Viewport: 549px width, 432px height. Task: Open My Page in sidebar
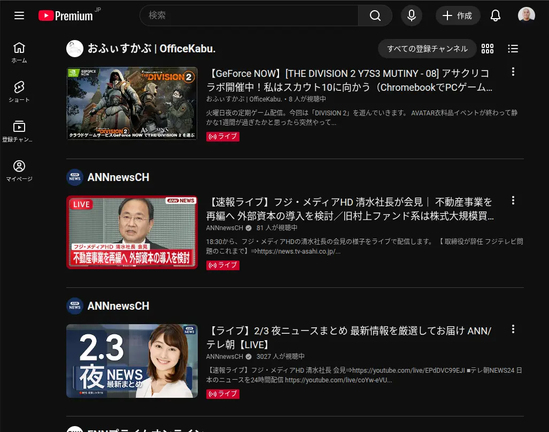[x=19, y=171]
